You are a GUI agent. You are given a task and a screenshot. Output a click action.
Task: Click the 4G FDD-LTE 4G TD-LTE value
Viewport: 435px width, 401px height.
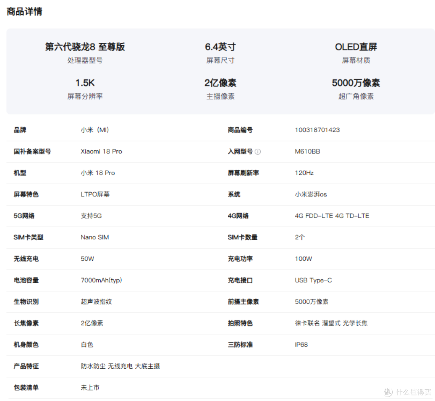(332, 216)
